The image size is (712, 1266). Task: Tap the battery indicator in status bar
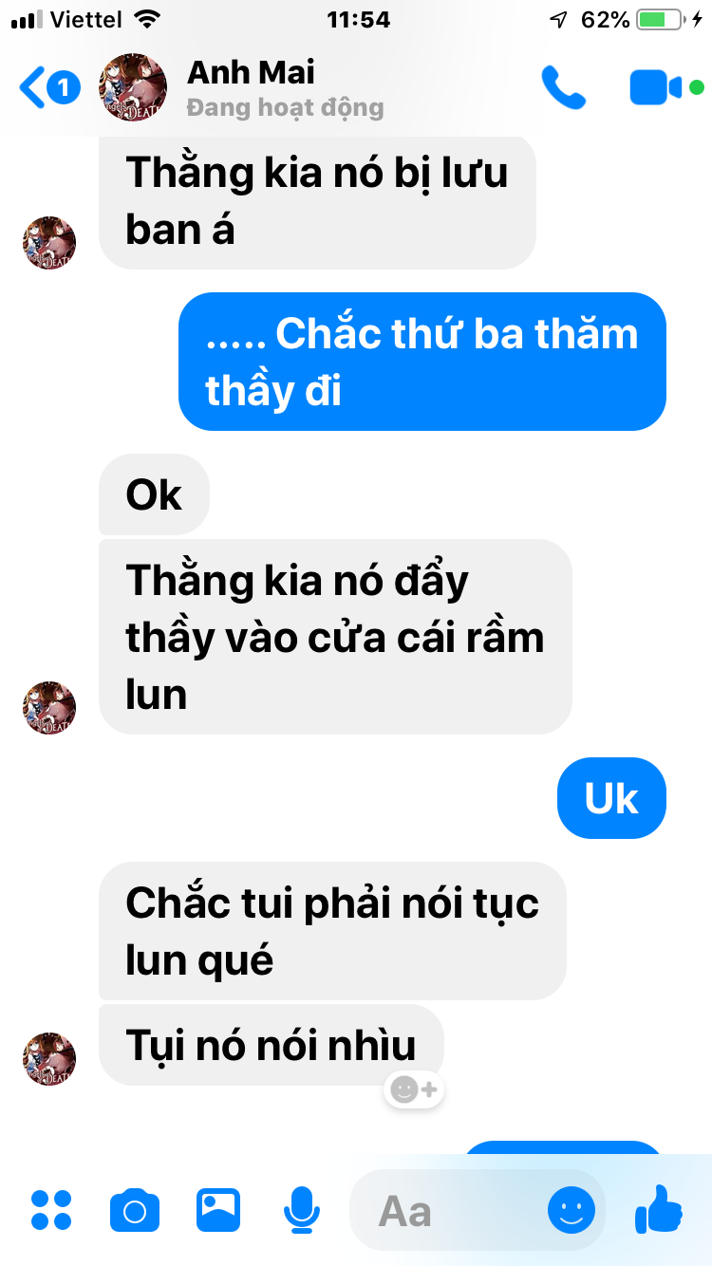click(658, 19)
